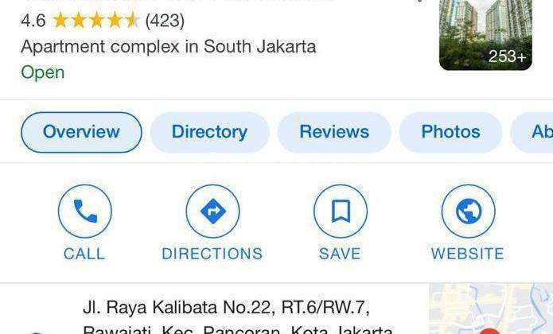This screenshot has width=553, height=334.
Task: Open the 253+ photos thumbnail
Action: [485, 35]
